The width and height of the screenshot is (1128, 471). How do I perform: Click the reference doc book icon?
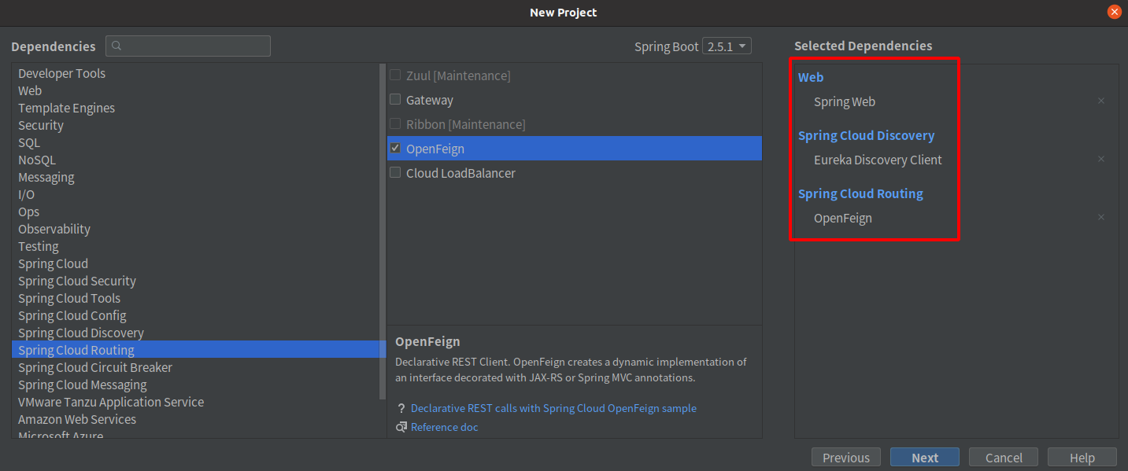(401, 427)
